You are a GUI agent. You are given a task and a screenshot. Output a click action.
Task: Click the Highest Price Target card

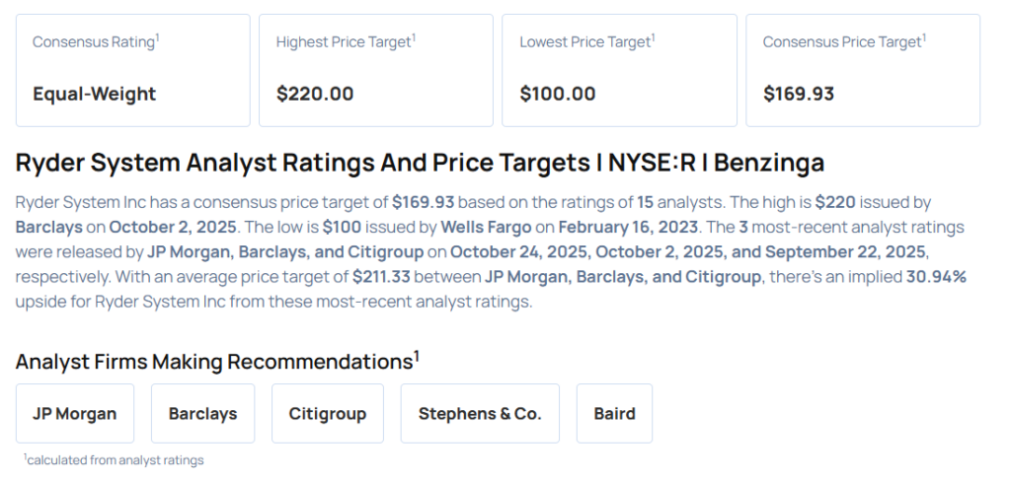point(375,70)
